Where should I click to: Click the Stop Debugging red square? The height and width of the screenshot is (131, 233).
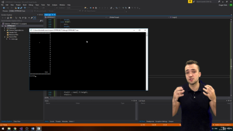click(93, 8)
